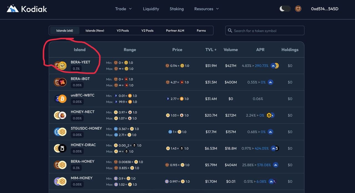The image size is (355, 193).
Task: Click the MIM-HONEY token pair icon
Action: point(60,182)
